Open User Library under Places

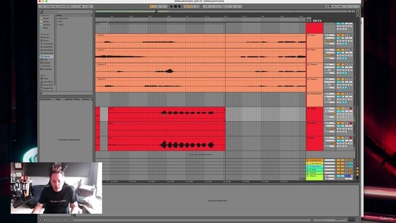(x=48, y=82)
